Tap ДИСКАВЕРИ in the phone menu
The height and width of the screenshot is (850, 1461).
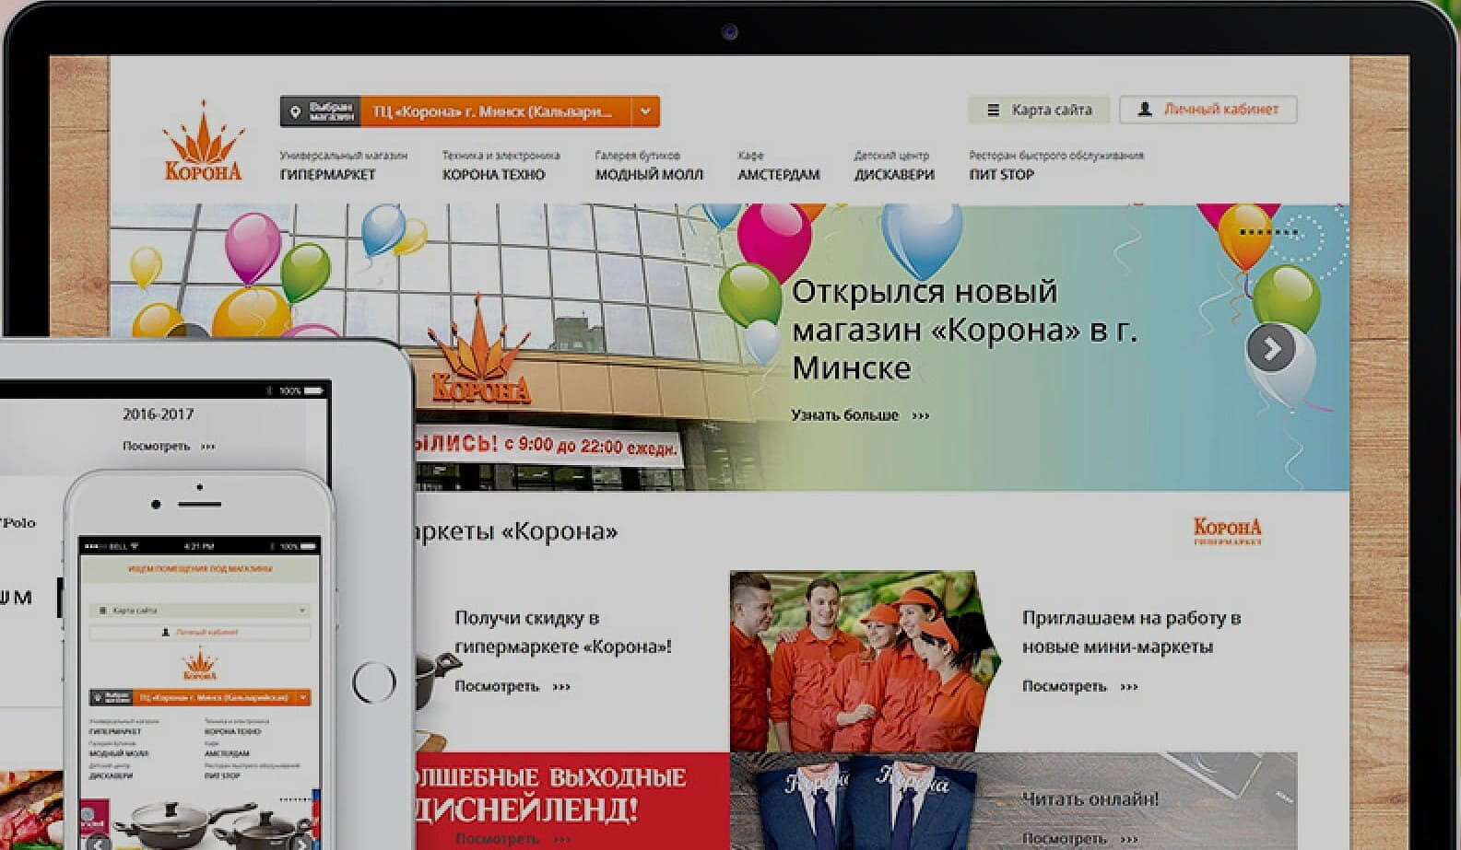(x=111, y=775)
